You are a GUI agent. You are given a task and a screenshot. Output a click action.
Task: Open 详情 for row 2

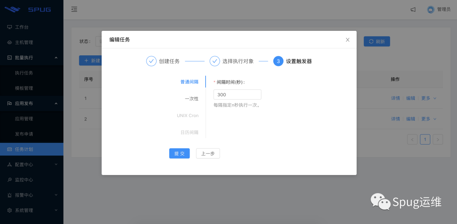(396, 119)
